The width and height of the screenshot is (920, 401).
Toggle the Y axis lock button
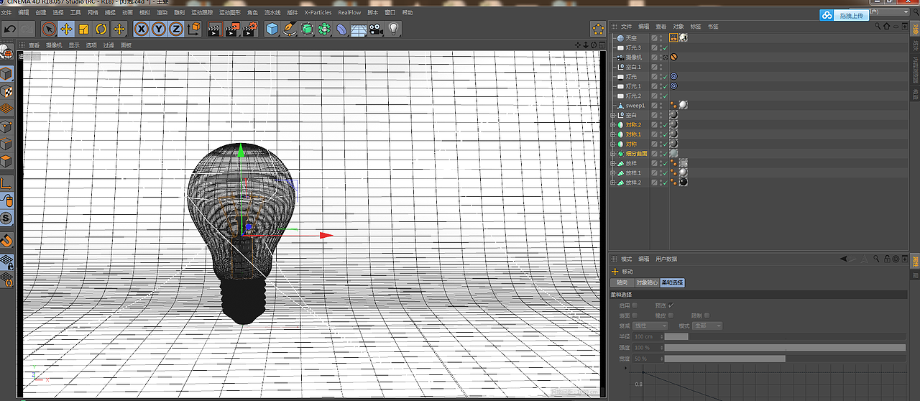pos(159,29)
